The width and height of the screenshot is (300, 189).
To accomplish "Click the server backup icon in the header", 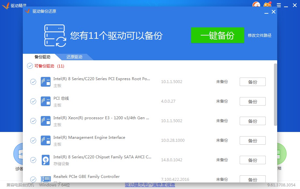I will (55, 36).
